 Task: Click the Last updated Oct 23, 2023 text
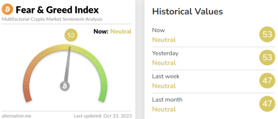[x=103, y=116]
